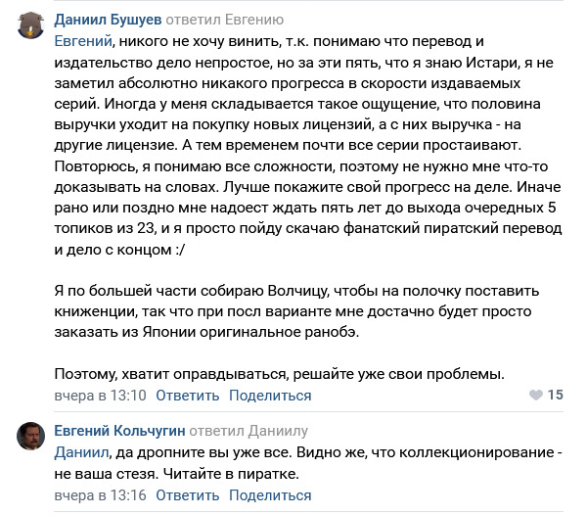Open Даниил Бушуев's profile via name link
This screenshot has height=515, width=587.
[107, 20]
